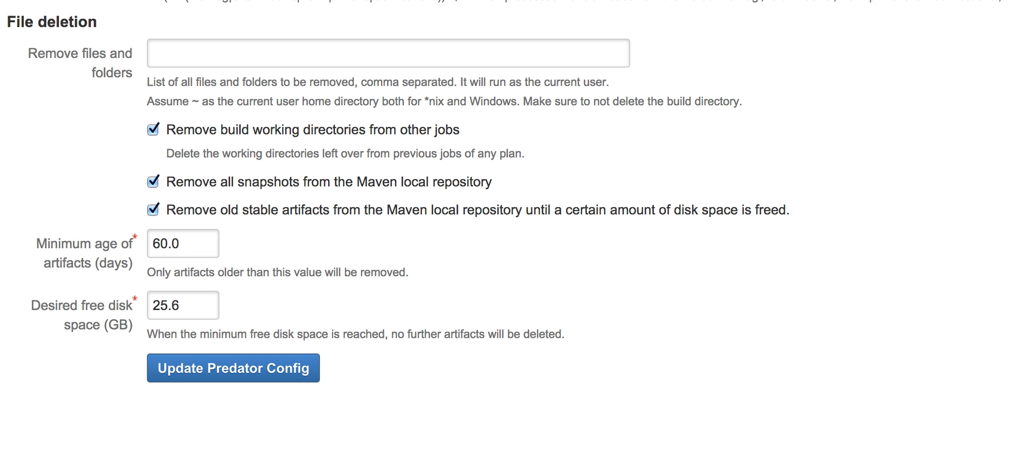Click 'When the minimum free disk space is reached' text
Image resolution: width=1012 pixels, height=453 pixels.
[x=356, y=334]
